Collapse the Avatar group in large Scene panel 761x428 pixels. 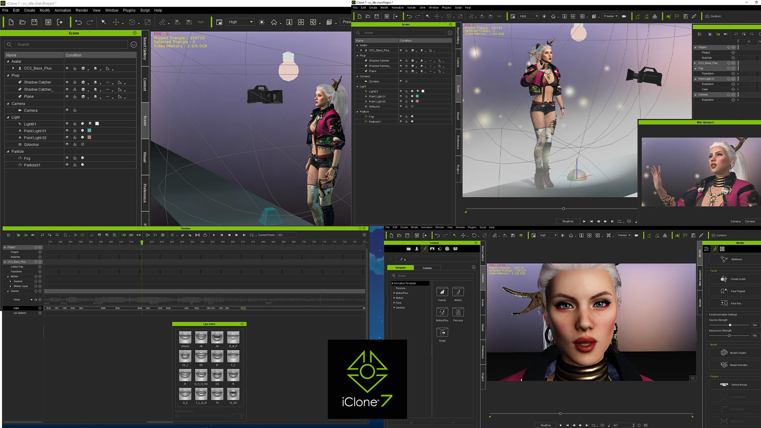click(x=8, y=61)
